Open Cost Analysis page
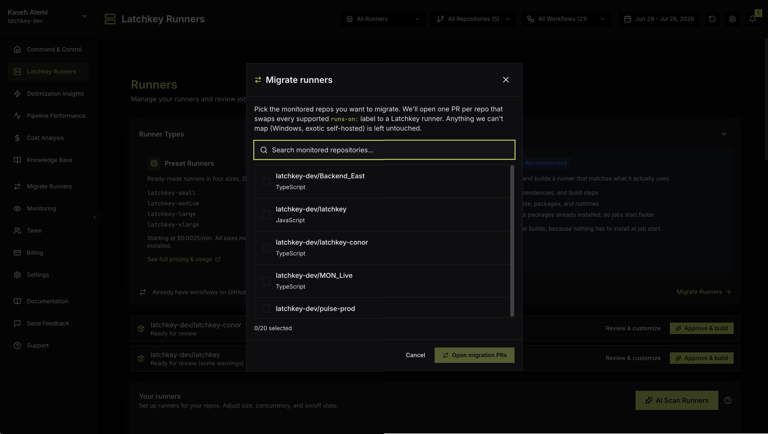Image resolution: width=768 pixels, height=434 pixels. point(48,137)
